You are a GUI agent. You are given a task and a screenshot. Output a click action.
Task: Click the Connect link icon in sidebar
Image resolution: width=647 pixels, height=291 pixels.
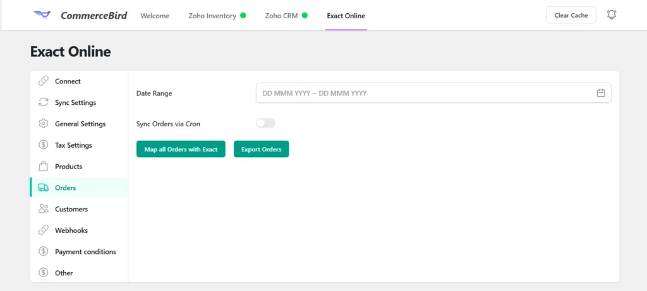(44, 81)
